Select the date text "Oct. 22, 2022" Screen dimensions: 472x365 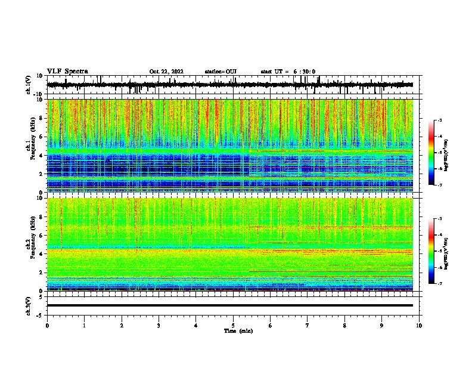166,72
